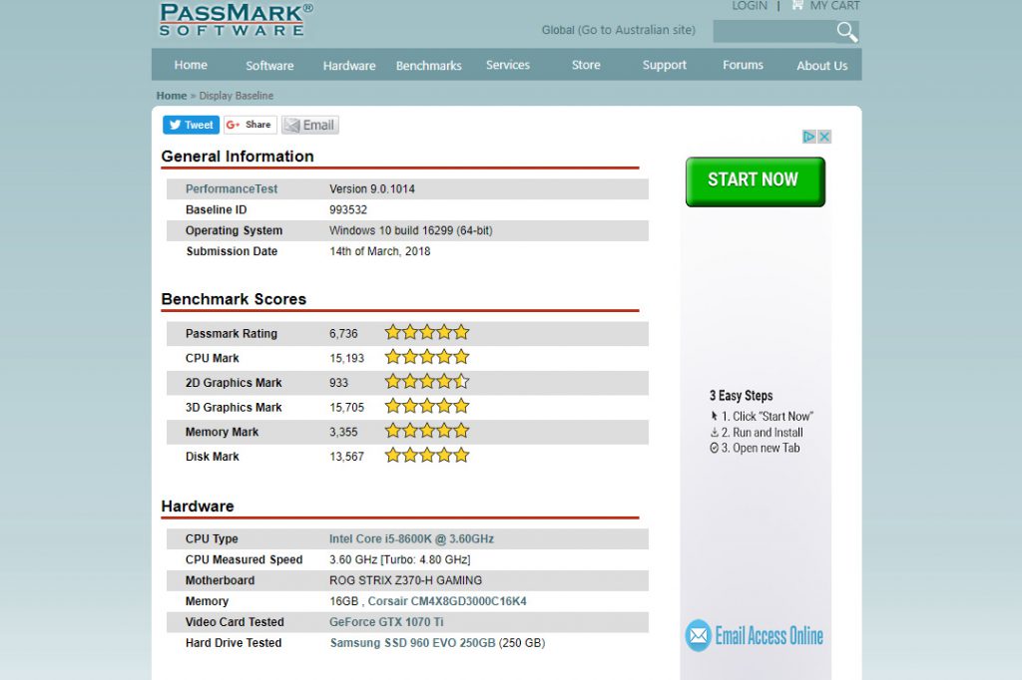Click Version 9.0.1014 text
This screenshot has width=1022, height=680.
(372, 188)
